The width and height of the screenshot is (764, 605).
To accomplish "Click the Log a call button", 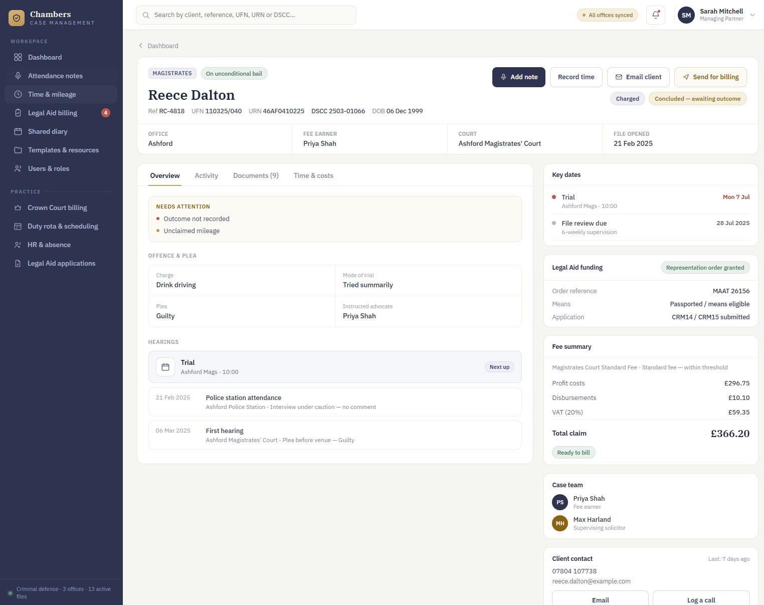I will [x=701, y=599].
